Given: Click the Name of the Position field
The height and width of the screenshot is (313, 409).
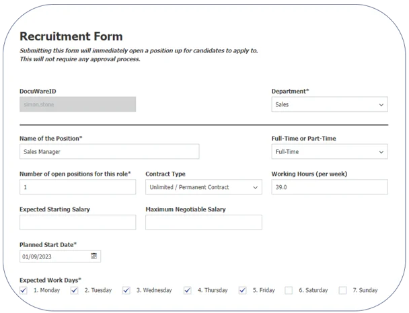Looking at the screenshot, I should pos(109,152).
